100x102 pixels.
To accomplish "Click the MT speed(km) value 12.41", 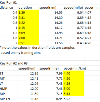I will coord(28,78).
